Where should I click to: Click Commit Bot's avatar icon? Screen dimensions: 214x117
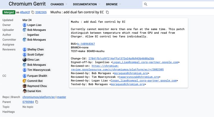pyautogui.click(x=25, y=81)
